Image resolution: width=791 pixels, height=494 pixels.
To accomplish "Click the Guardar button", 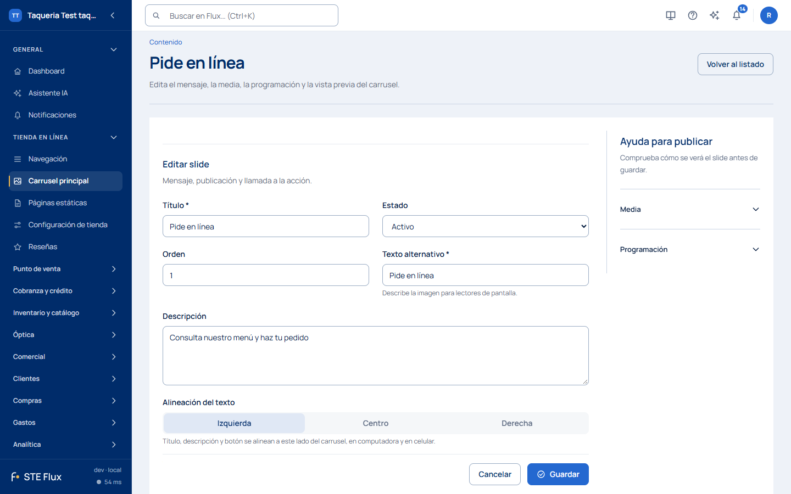I will point(558,474).
